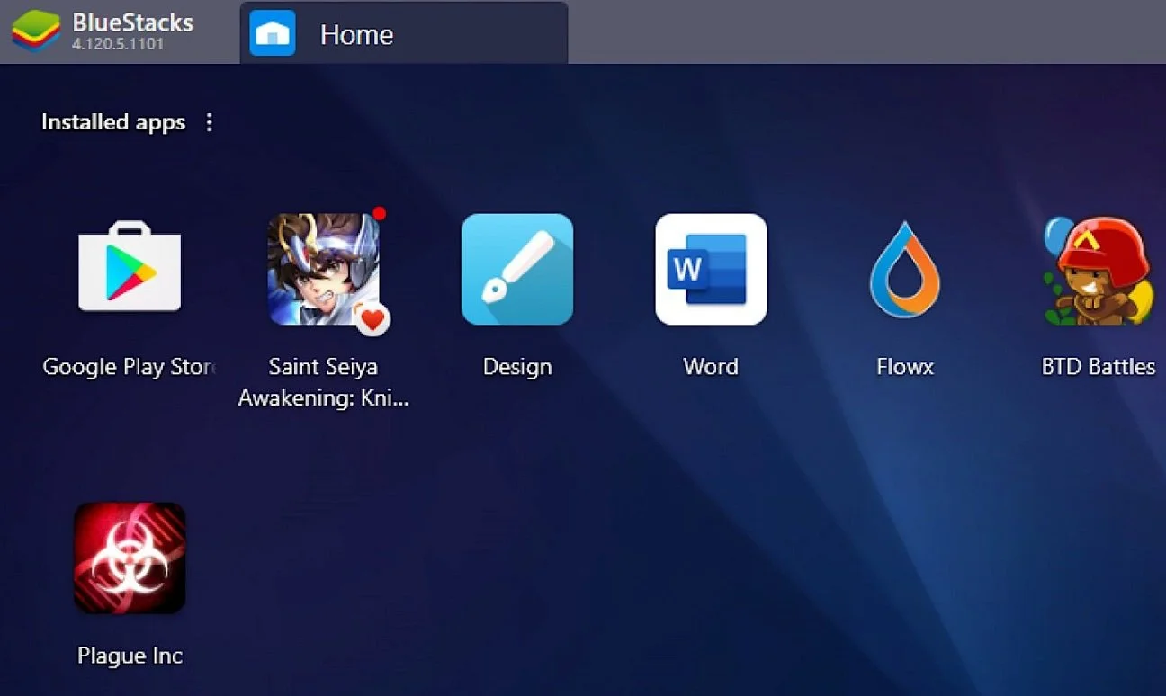
Task: Launch Saint Seiya Awakening game icon
Action: pyautogui.click(x=324, y=269)
